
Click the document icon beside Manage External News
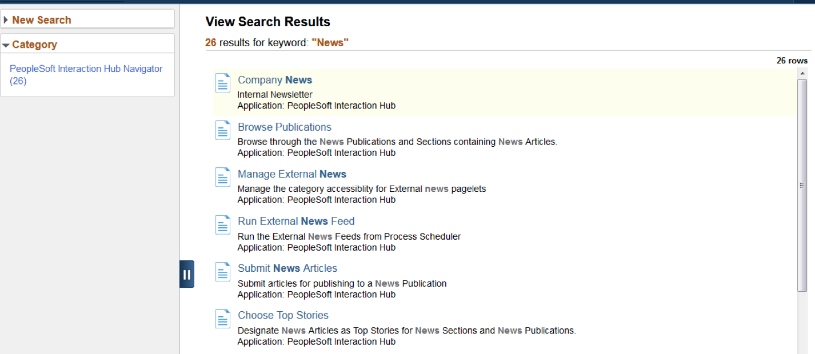pyautogui.click(x=222, y=176)
